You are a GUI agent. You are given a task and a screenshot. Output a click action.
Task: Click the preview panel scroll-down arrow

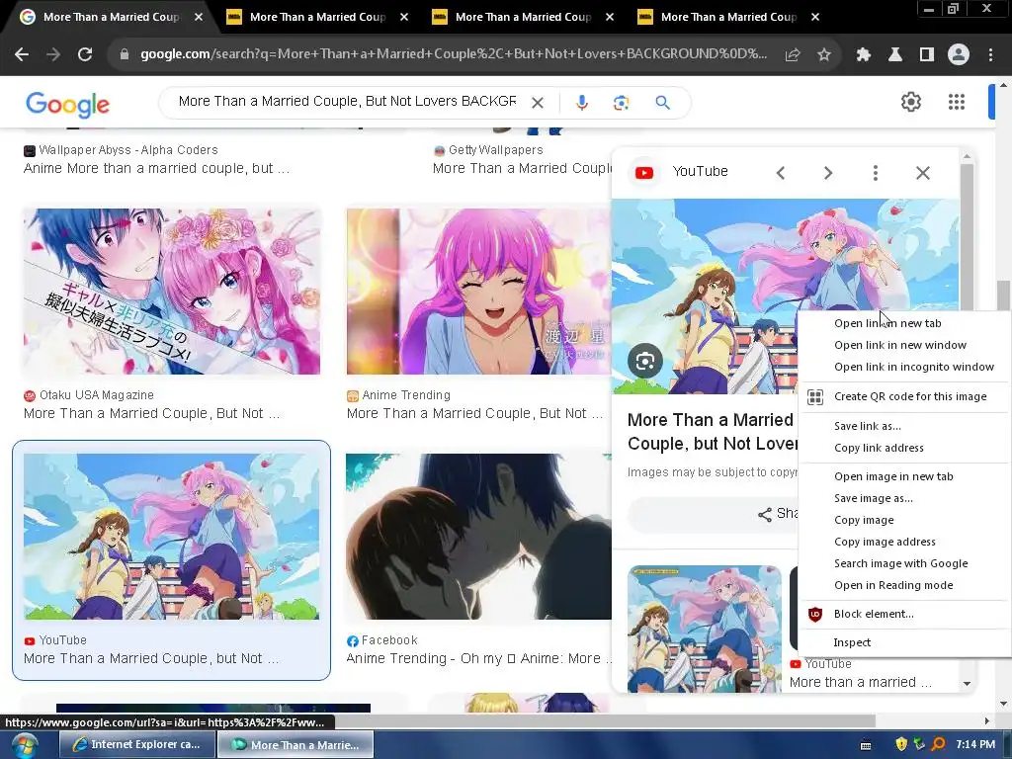(x=967, y=684)
